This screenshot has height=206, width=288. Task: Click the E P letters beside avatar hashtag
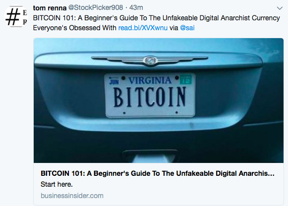tap(25, 17)
